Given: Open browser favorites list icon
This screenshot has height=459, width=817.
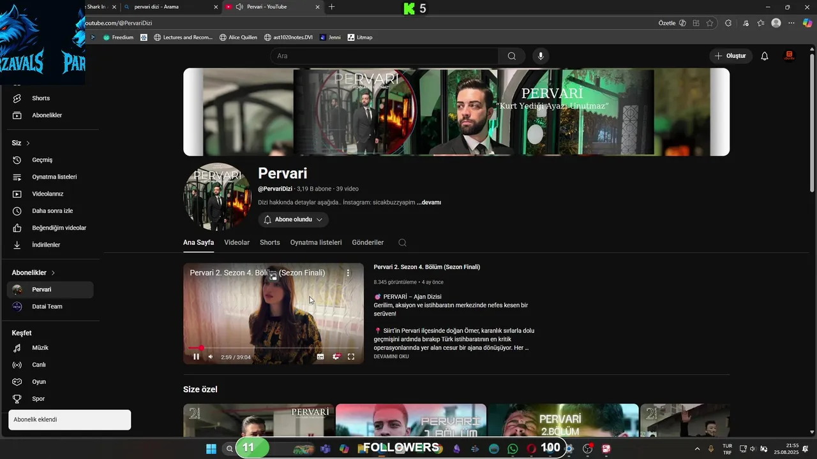Looking at the screenshot, I should pyautogui.click(x=761, y=23).
